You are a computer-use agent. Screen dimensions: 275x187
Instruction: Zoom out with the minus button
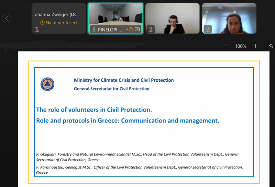[226, 46]
